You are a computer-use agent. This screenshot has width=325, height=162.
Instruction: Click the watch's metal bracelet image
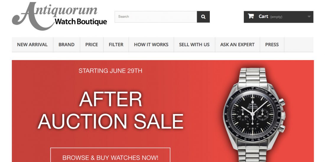(x=252, y=76)
